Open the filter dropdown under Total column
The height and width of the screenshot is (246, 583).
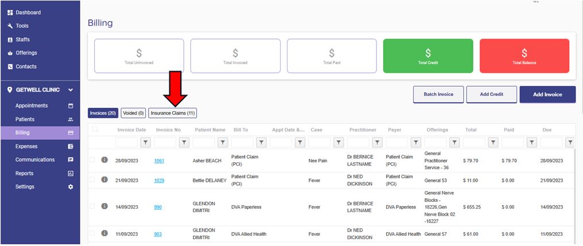493,142
